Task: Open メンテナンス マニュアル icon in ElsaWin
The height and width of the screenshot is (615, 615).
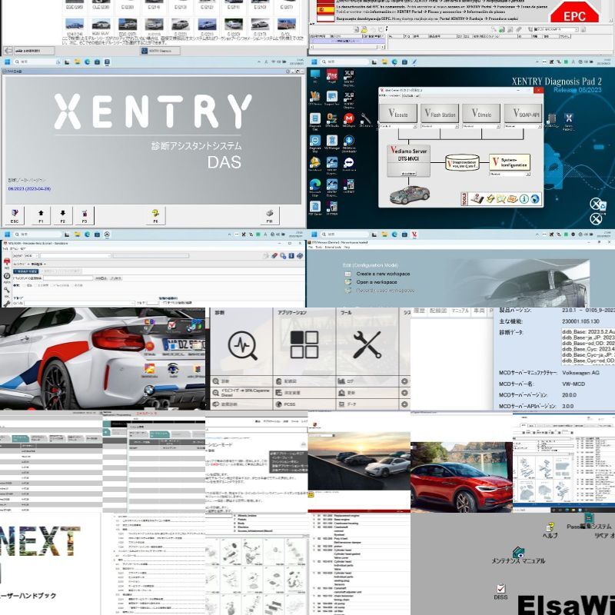Action: [518, 556]
